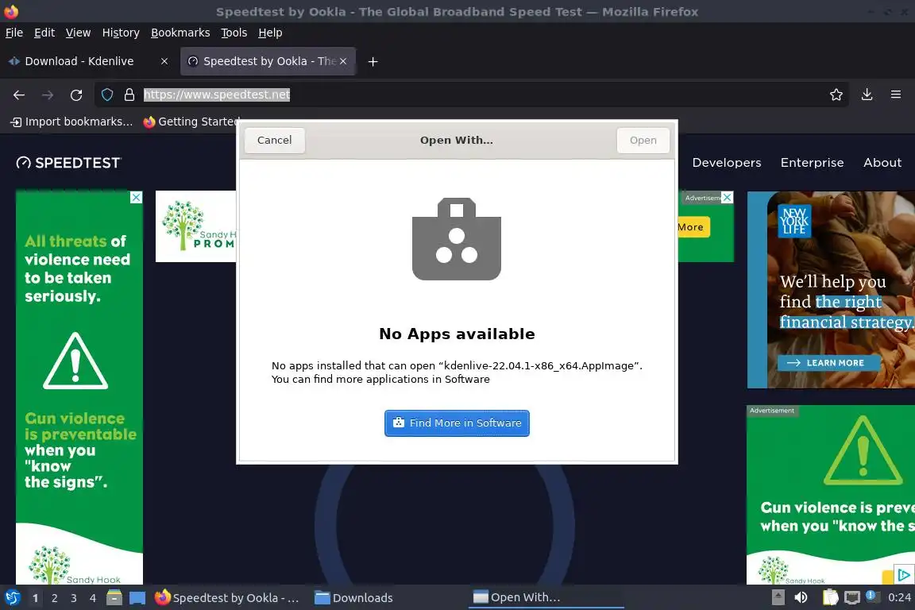Switch to workspace 4
The height and width of the screenshot is (610, 915).
93,598
